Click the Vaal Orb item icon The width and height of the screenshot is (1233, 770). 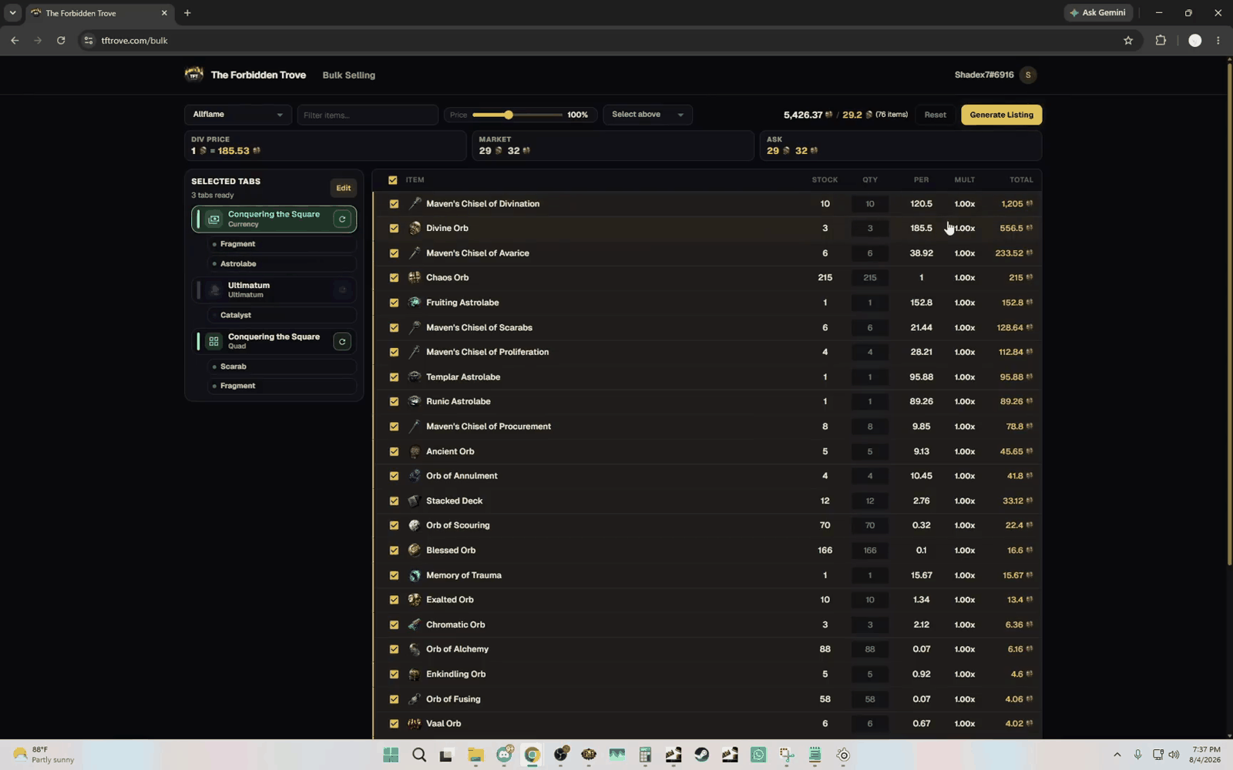(415, 724)
